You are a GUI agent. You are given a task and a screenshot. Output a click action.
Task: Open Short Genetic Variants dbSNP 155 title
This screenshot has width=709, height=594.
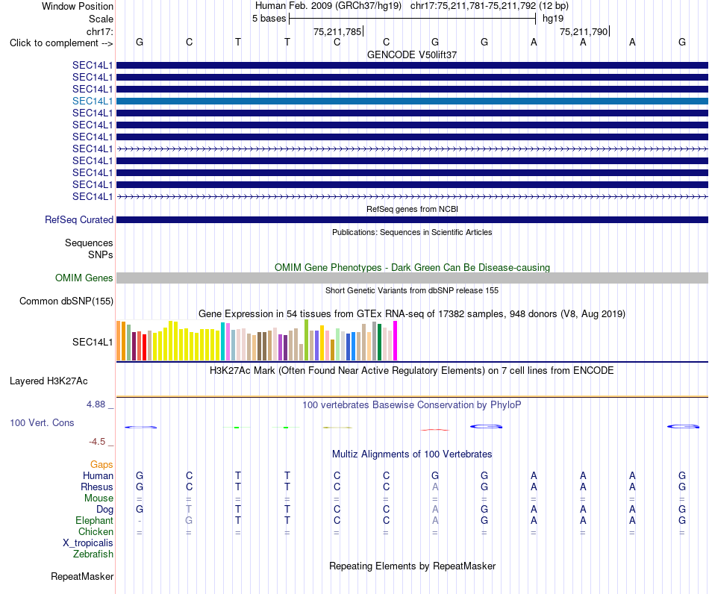click(412, 291)
